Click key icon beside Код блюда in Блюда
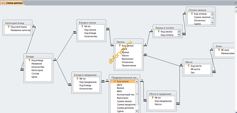Screen dimensions: 237x113 click(x=29, y=60)
